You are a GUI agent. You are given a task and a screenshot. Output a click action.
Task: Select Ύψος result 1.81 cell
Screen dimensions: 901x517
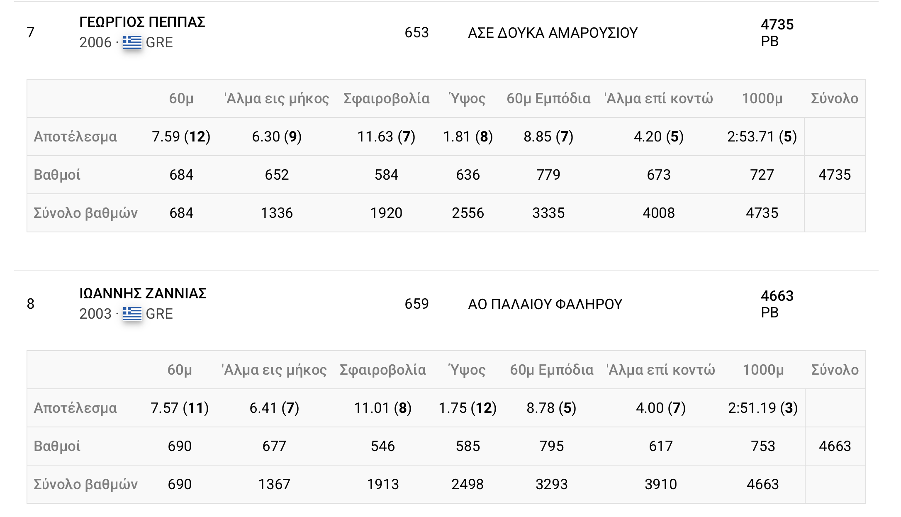[468, 137]
